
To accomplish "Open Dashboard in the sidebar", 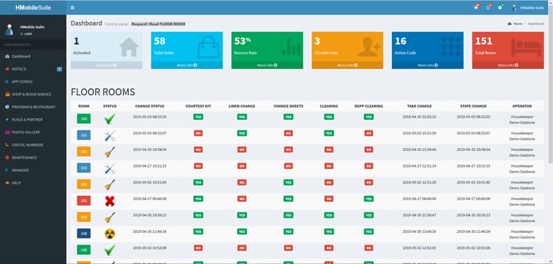I will pos(32,57).
